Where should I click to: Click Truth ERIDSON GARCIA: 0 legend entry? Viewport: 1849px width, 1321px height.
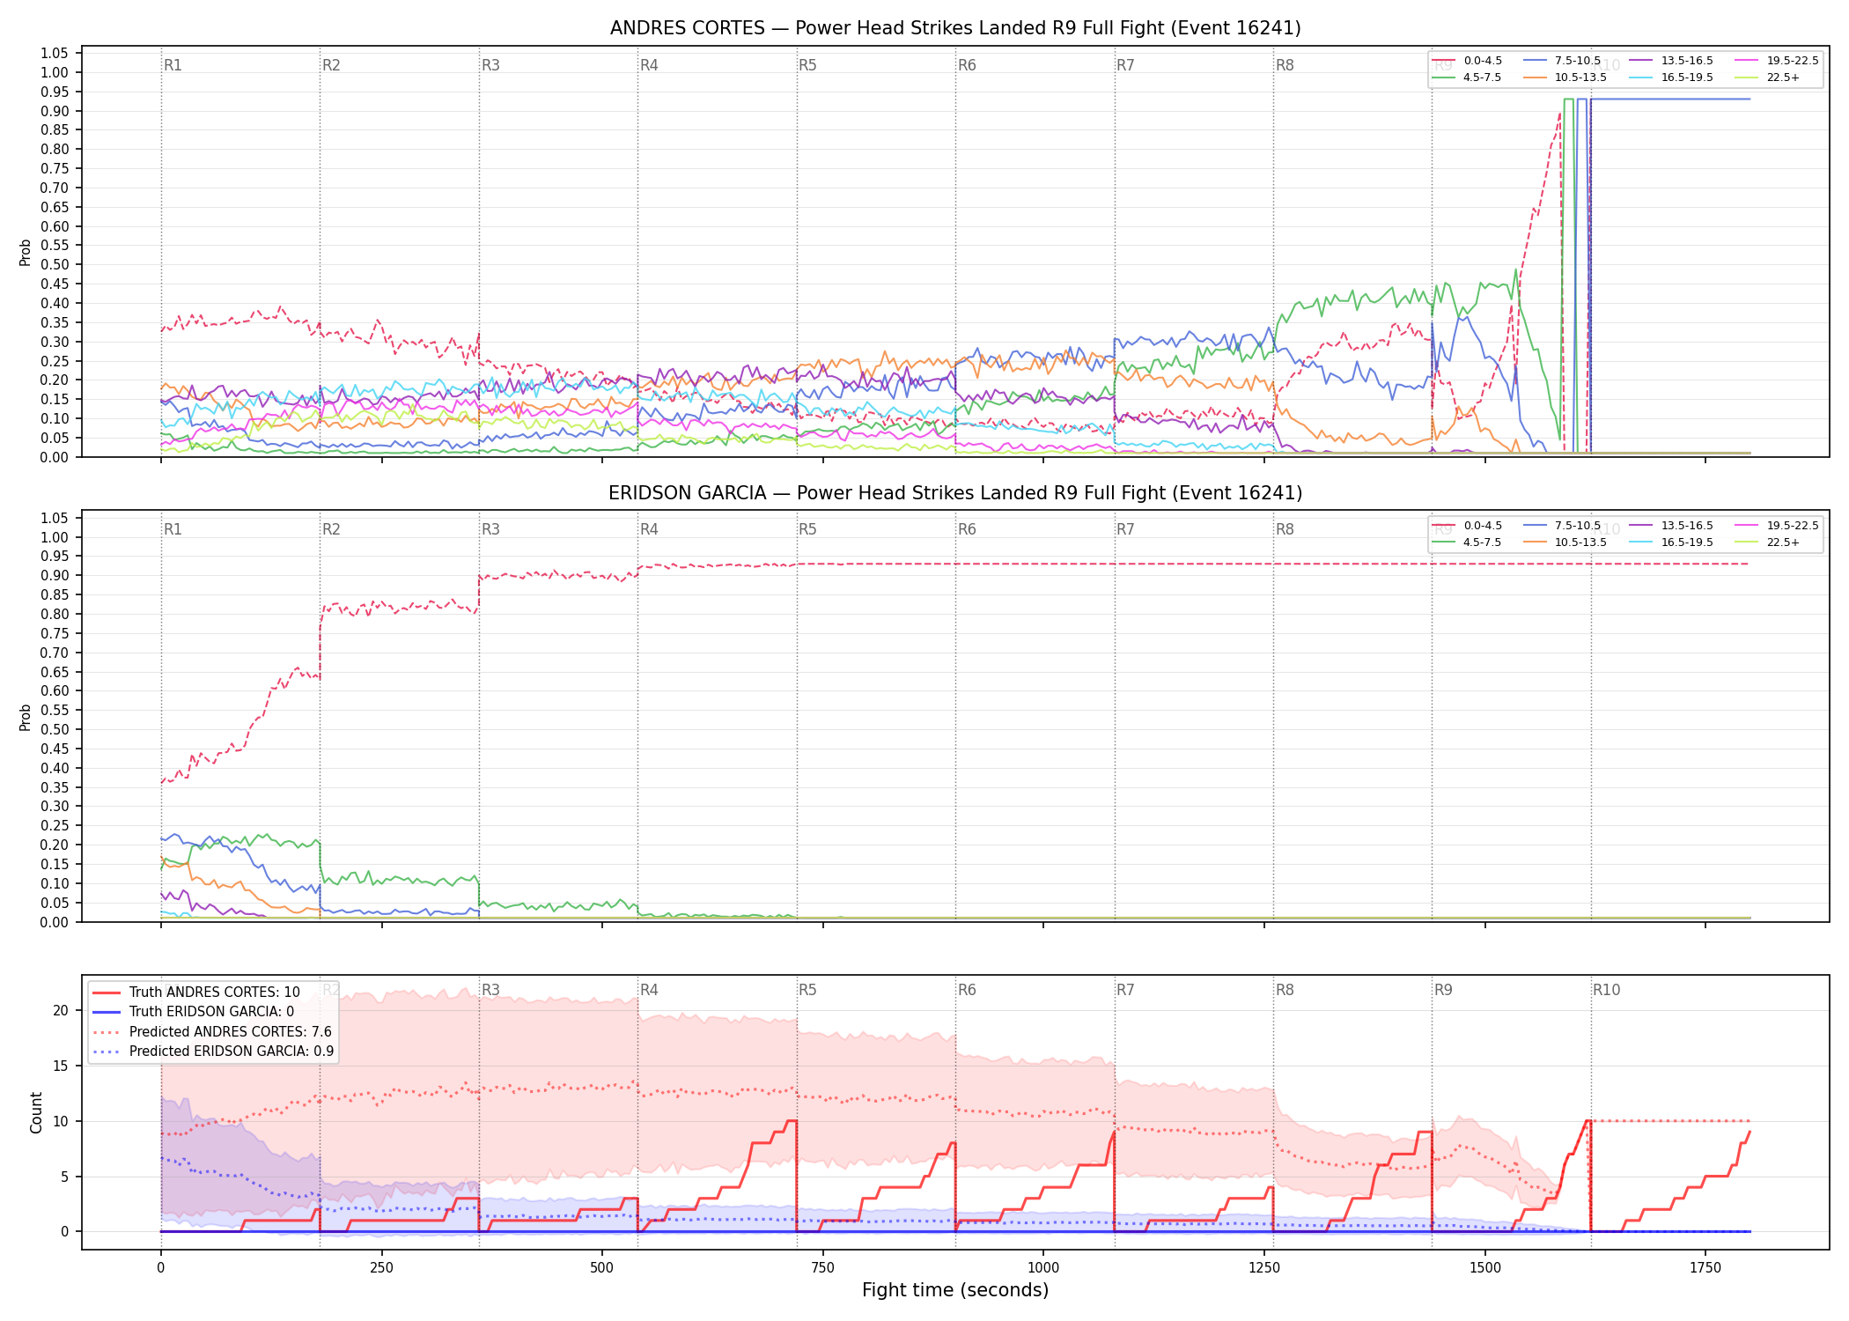(x=193, y=1012)
